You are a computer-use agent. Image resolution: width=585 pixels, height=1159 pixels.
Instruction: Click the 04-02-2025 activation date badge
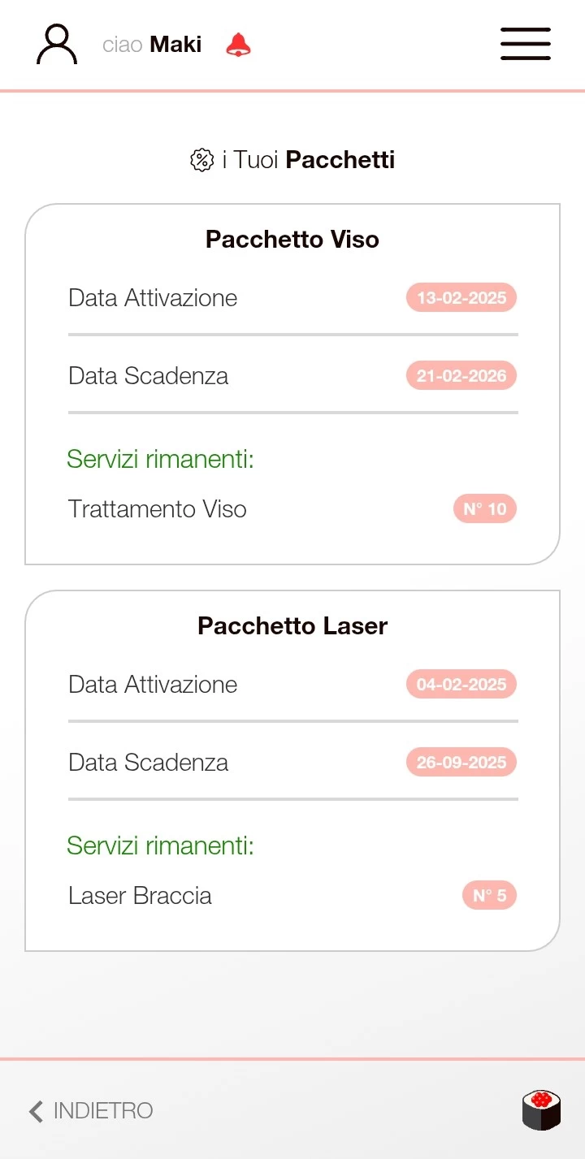coord(461,685)
